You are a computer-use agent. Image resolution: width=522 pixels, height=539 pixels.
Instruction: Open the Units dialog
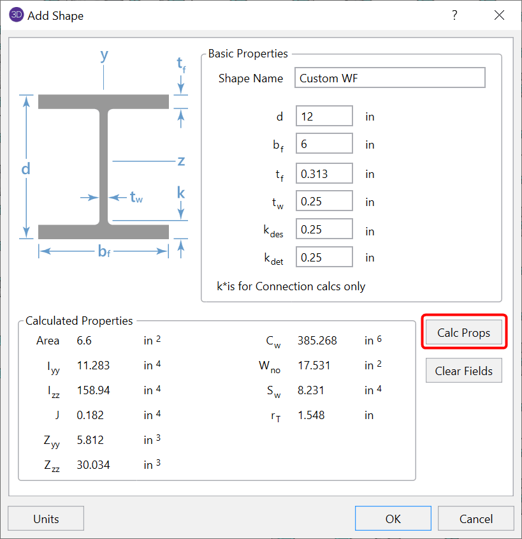tap(45, 518)
